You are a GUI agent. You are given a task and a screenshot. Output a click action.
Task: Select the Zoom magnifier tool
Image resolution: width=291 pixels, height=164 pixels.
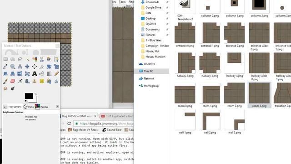tap(13, 67)
